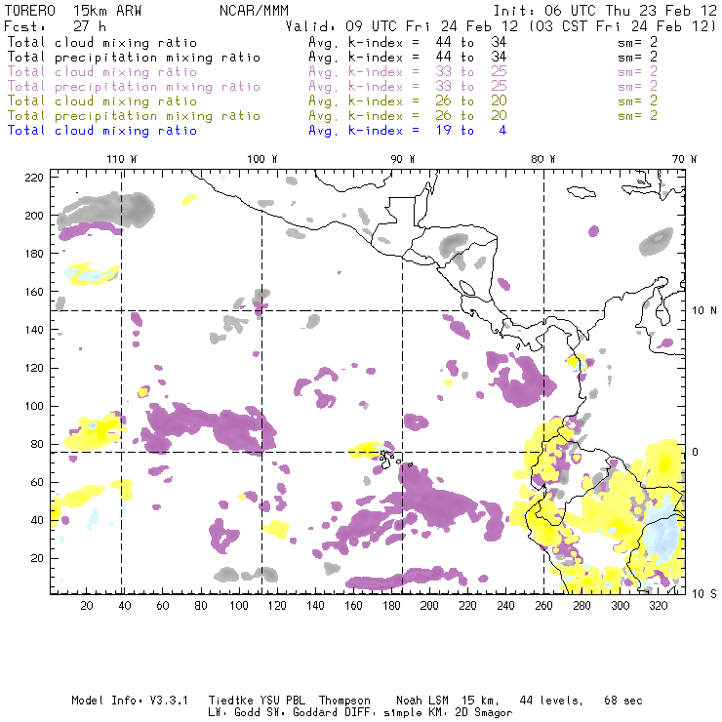Image resolution: width=722 pixels, height=722 pixels.
Task: Click the '10 S' latitude label
Action: (x=704, y=594)
